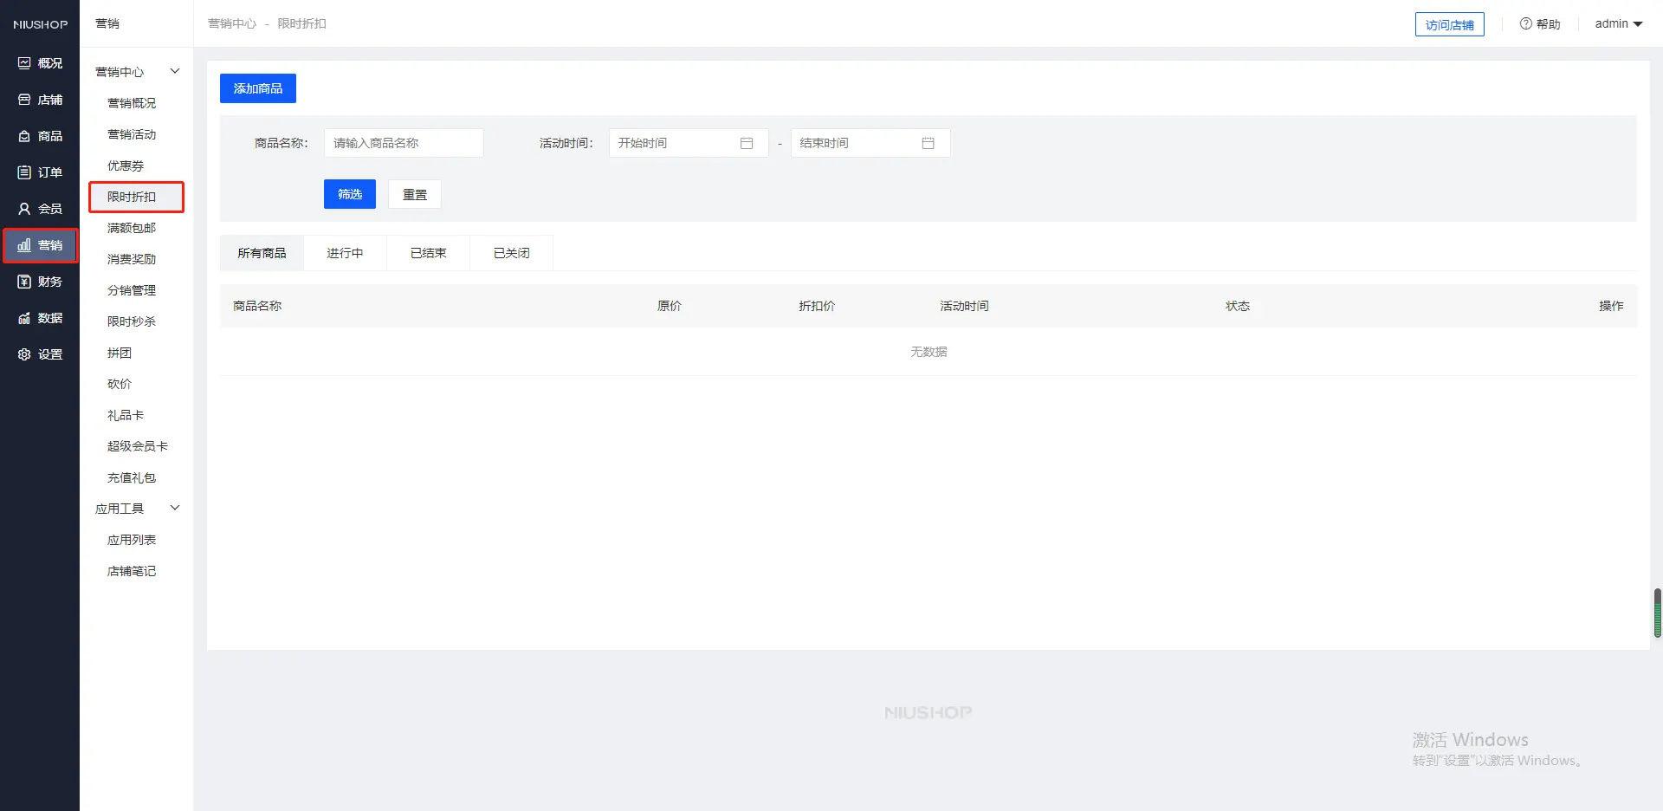Select the 商品 goods bag icon
The width and height of the screenshot is (1663, 811).
pos(24,136)
